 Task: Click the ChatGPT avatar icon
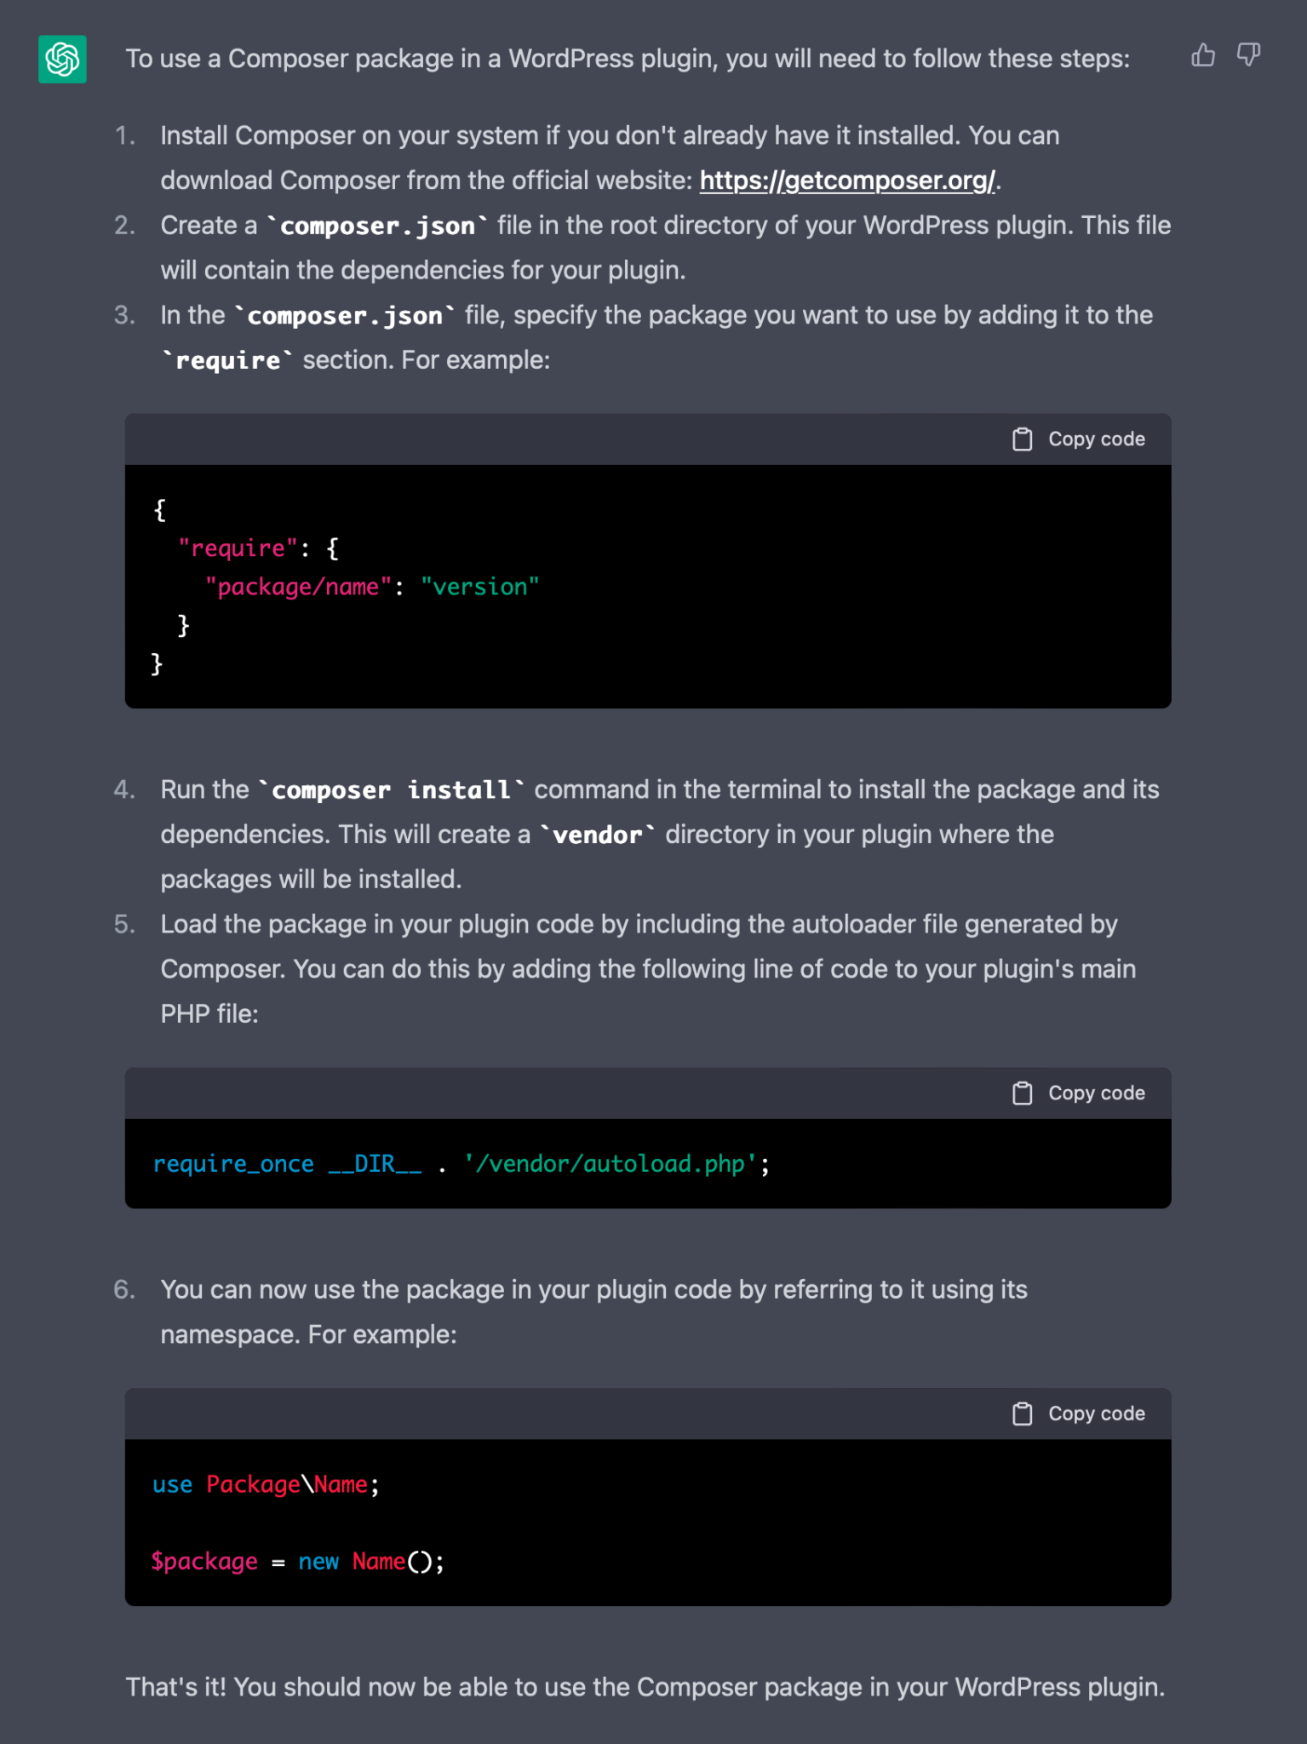click(x=62, y=59)
